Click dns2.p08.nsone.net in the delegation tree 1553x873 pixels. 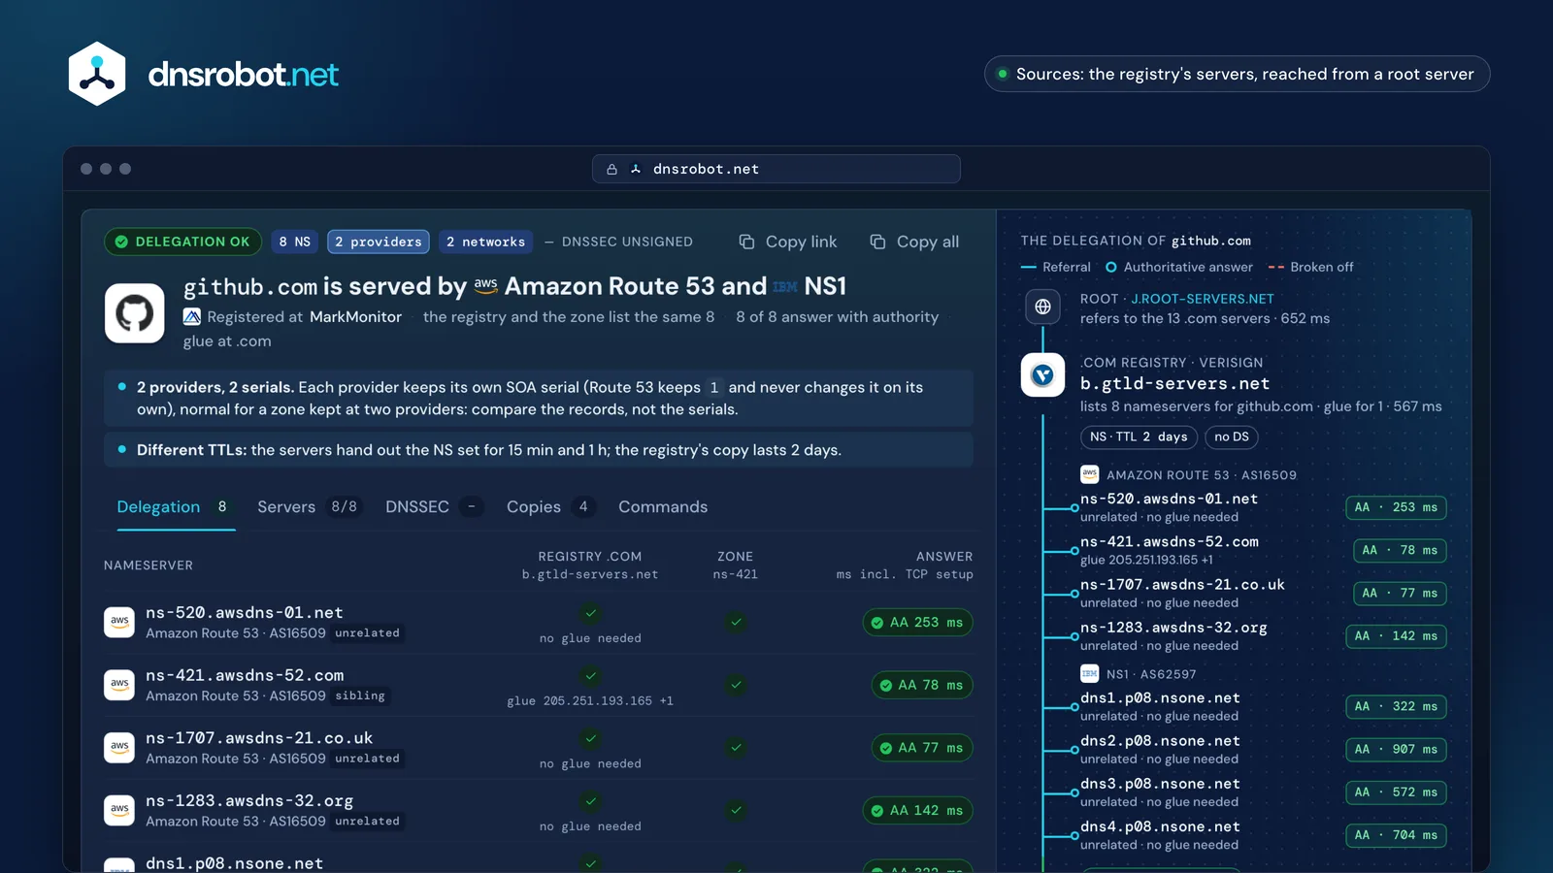click(x=1160, y=740)
